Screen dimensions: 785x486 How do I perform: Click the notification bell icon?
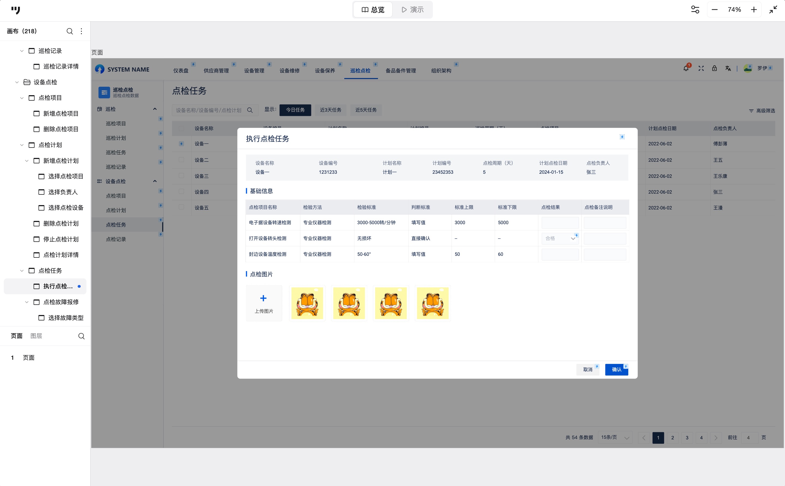pos(686,68)
